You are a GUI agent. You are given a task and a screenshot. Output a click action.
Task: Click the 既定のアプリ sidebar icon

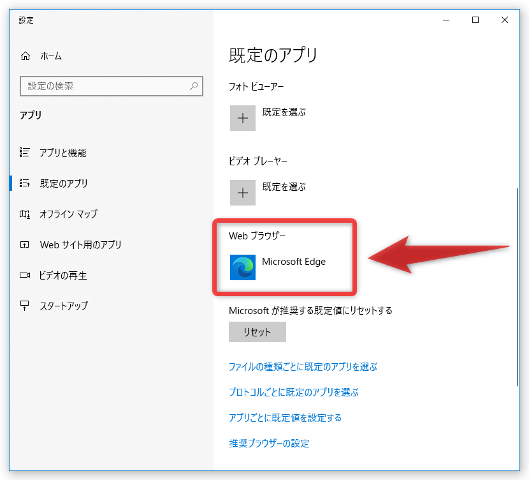click(x=25, y=183)
